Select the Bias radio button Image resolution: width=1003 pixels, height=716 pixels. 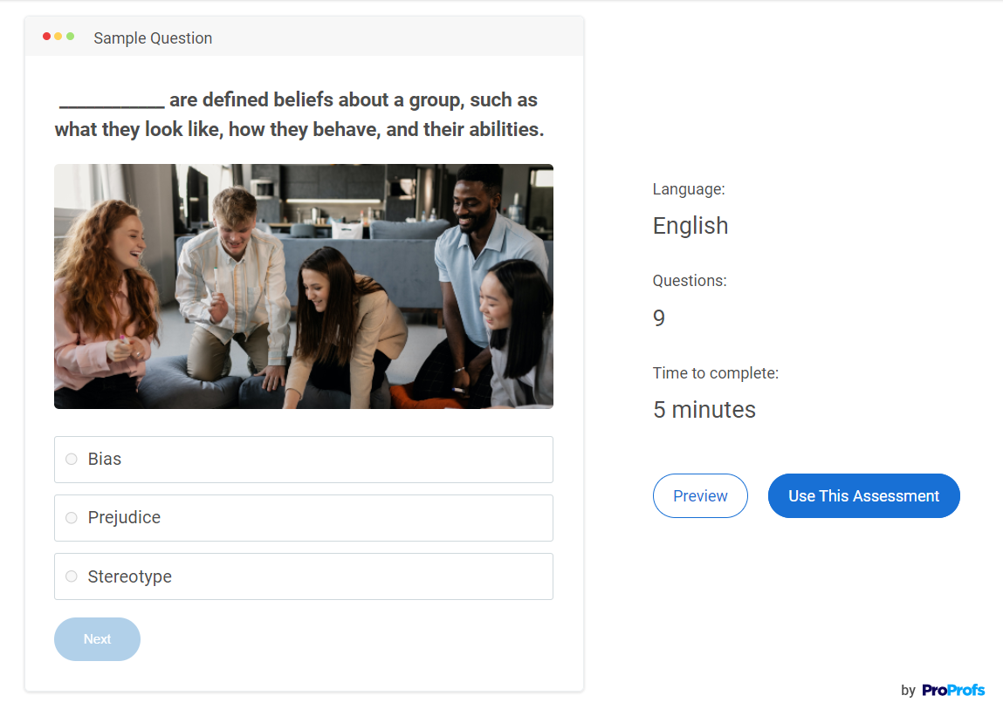pyautogui.click(x=72, y=460)
